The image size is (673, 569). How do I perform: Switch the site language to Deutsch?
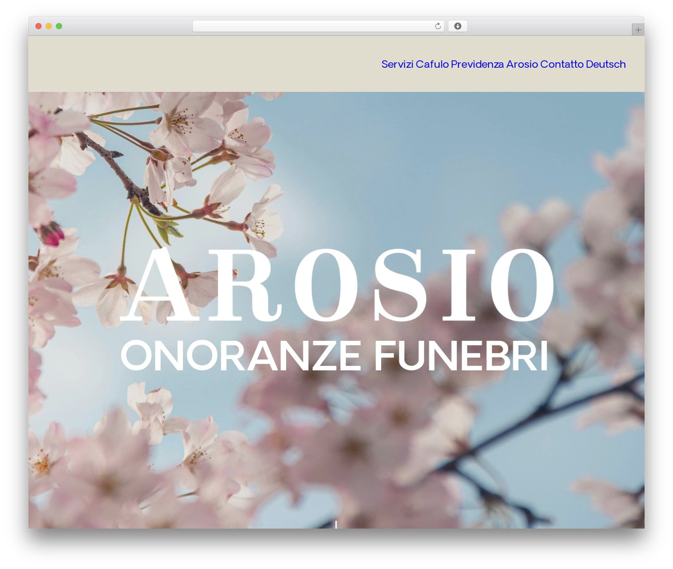(x=606, y=64)
